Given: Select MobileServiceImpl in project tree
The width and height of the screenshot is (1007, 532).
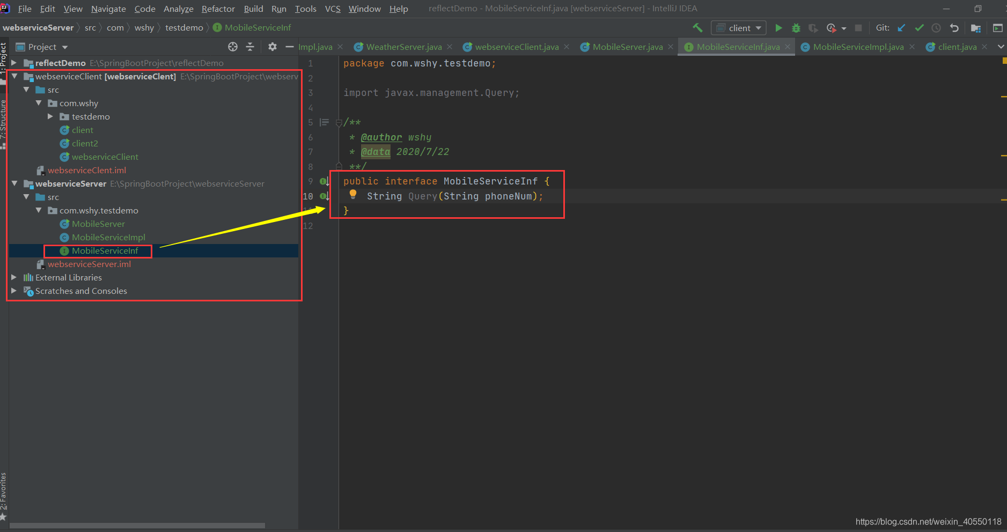Looking at the screenshot, I should tap(108, 237).
